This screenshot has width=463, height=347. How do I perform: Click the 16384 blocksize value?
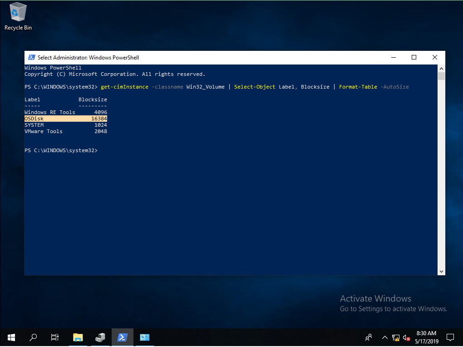coord(99,119)
